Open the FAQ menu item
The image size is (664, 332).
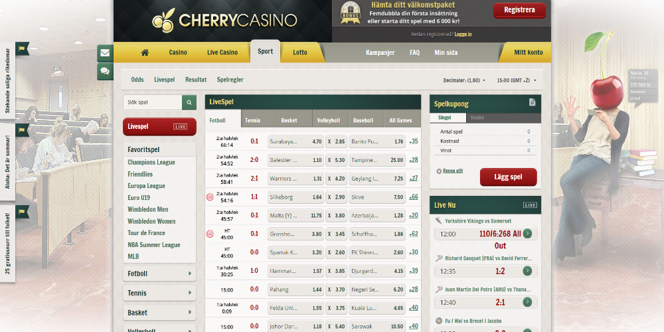coord(414,52)
